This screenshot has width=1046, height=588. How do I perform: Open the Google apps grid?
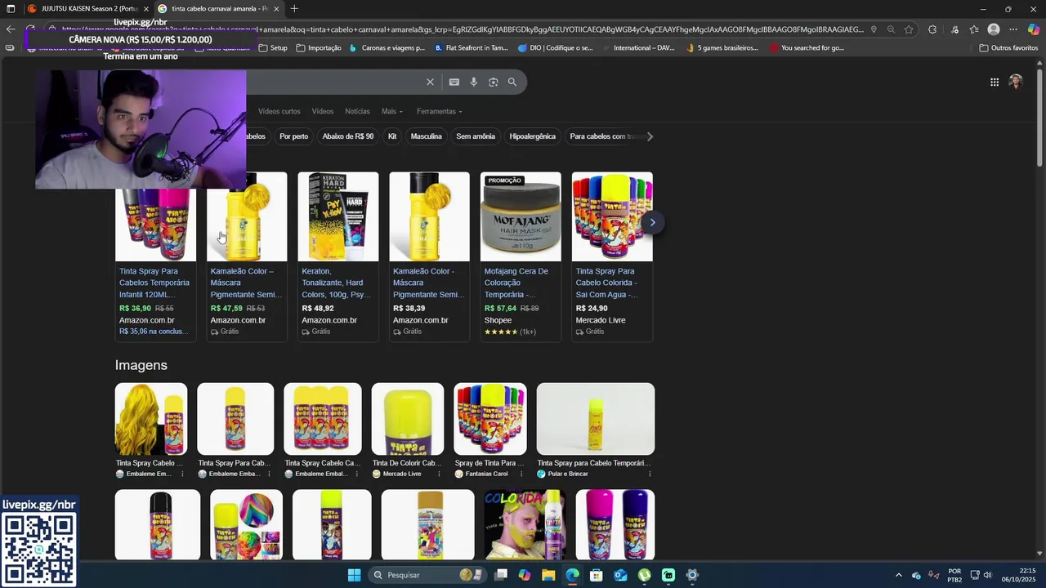(995, 82)
